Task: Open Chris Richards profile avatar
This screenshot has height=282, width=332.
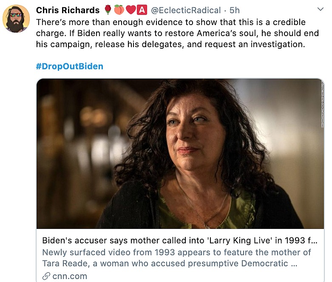Action: pyautogui.click(x=16, y=19)
